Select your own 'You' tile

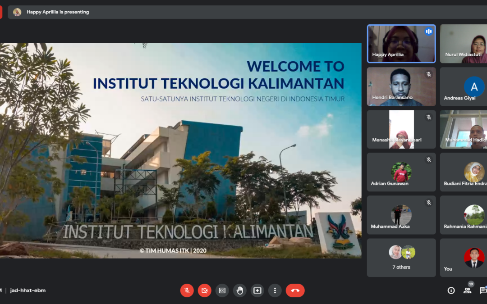(x=464, y=258)
